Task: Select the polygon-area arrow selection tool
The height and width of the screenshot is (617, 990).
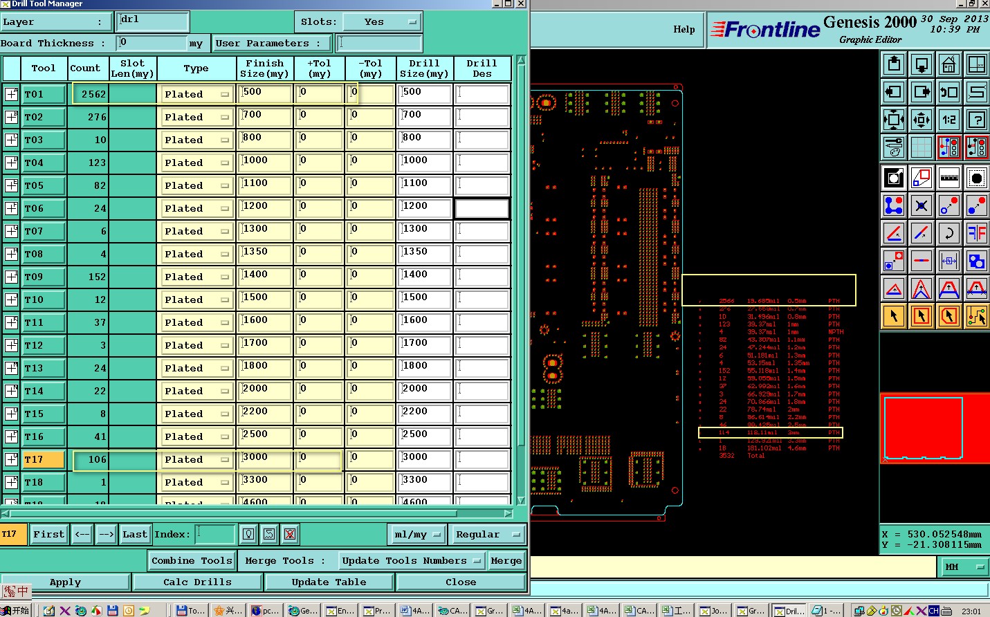Action: 949,316
